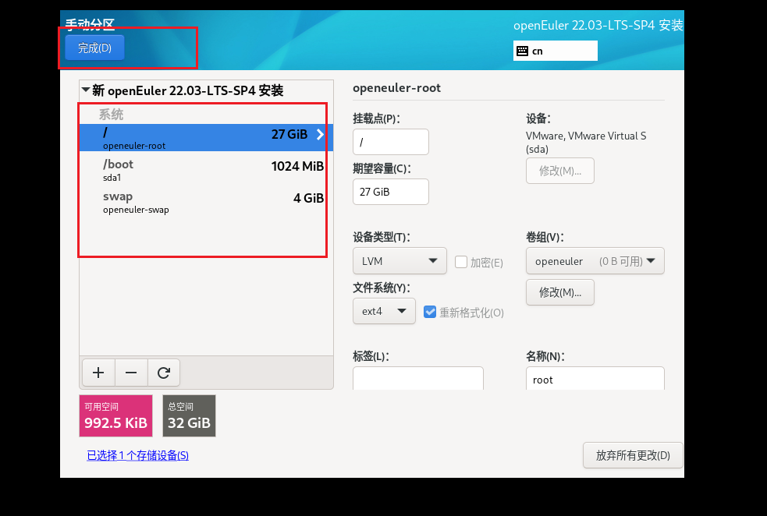This screenshot has height=516, width=767.
Task: Reload storage configuration with refresh icon
Action: click(x=164, y=373)
